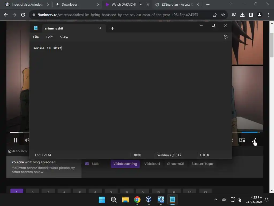This screenshot has width=274, height=206.
Task: Click the SUB subtitle icon
Action: (x=87, y=164)
